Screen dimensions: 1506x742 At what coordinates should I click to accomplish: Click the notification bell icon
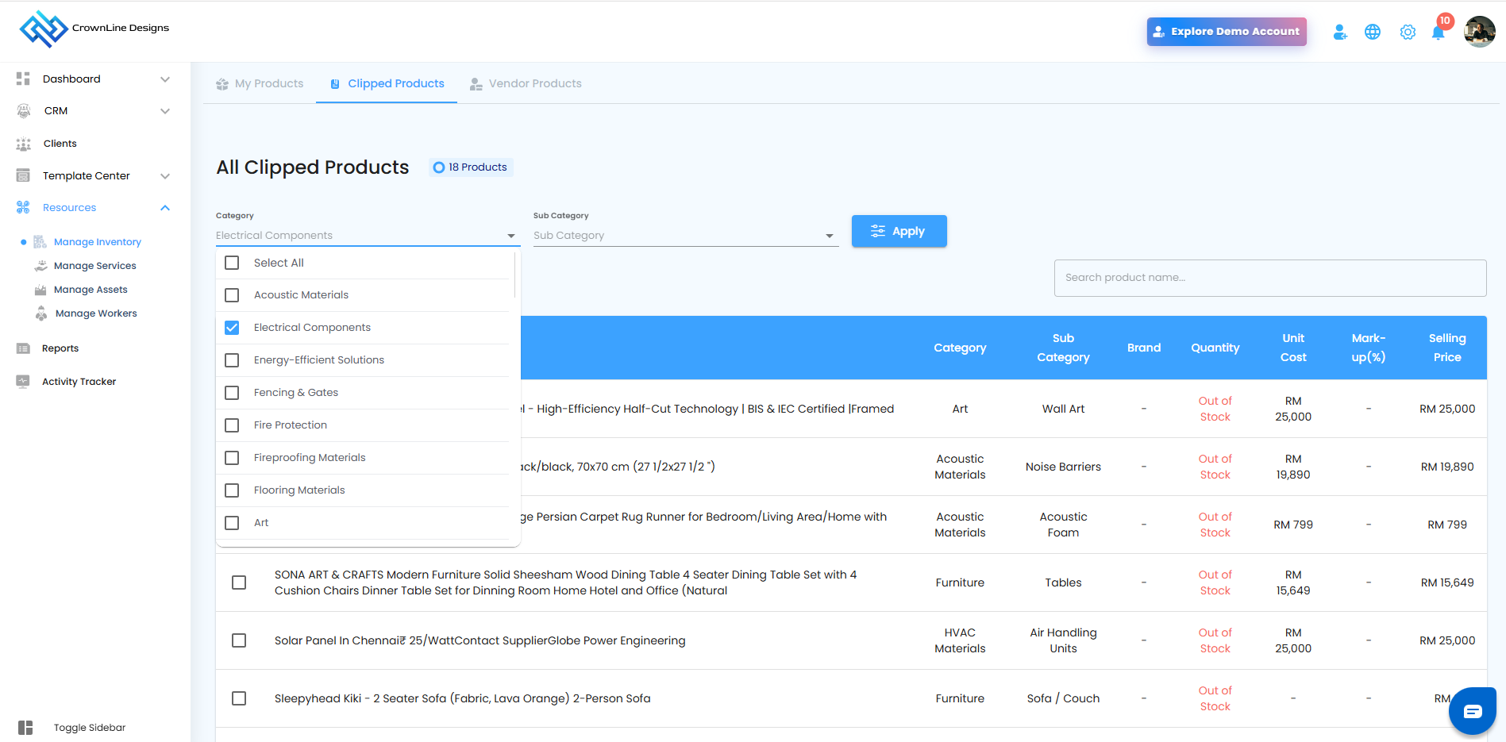click(1438, 33)
